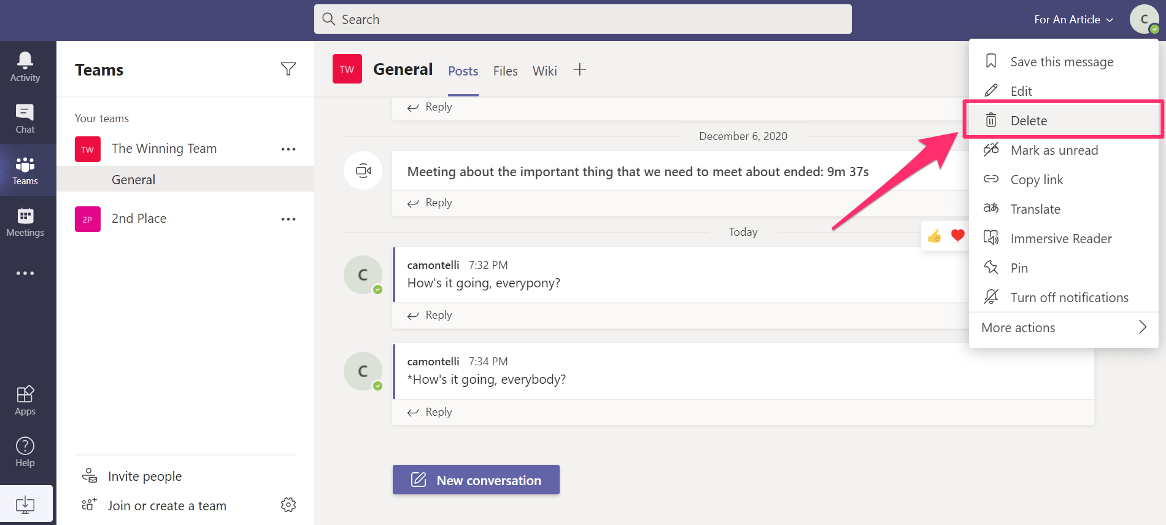This screenshot has height=525, width=1166.
Task: Reply to 'How's it going, everypony?' message
Action: click(x=430, y=315)
